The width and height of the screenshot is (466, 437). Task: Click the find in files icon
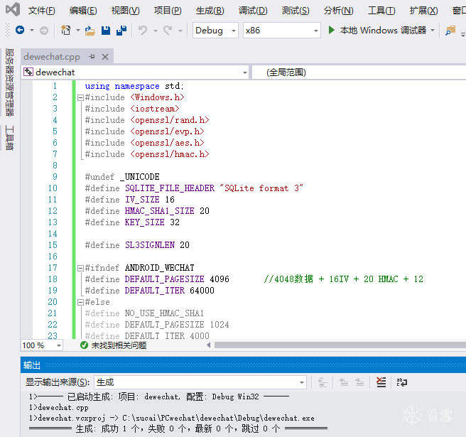pos(450,31)
